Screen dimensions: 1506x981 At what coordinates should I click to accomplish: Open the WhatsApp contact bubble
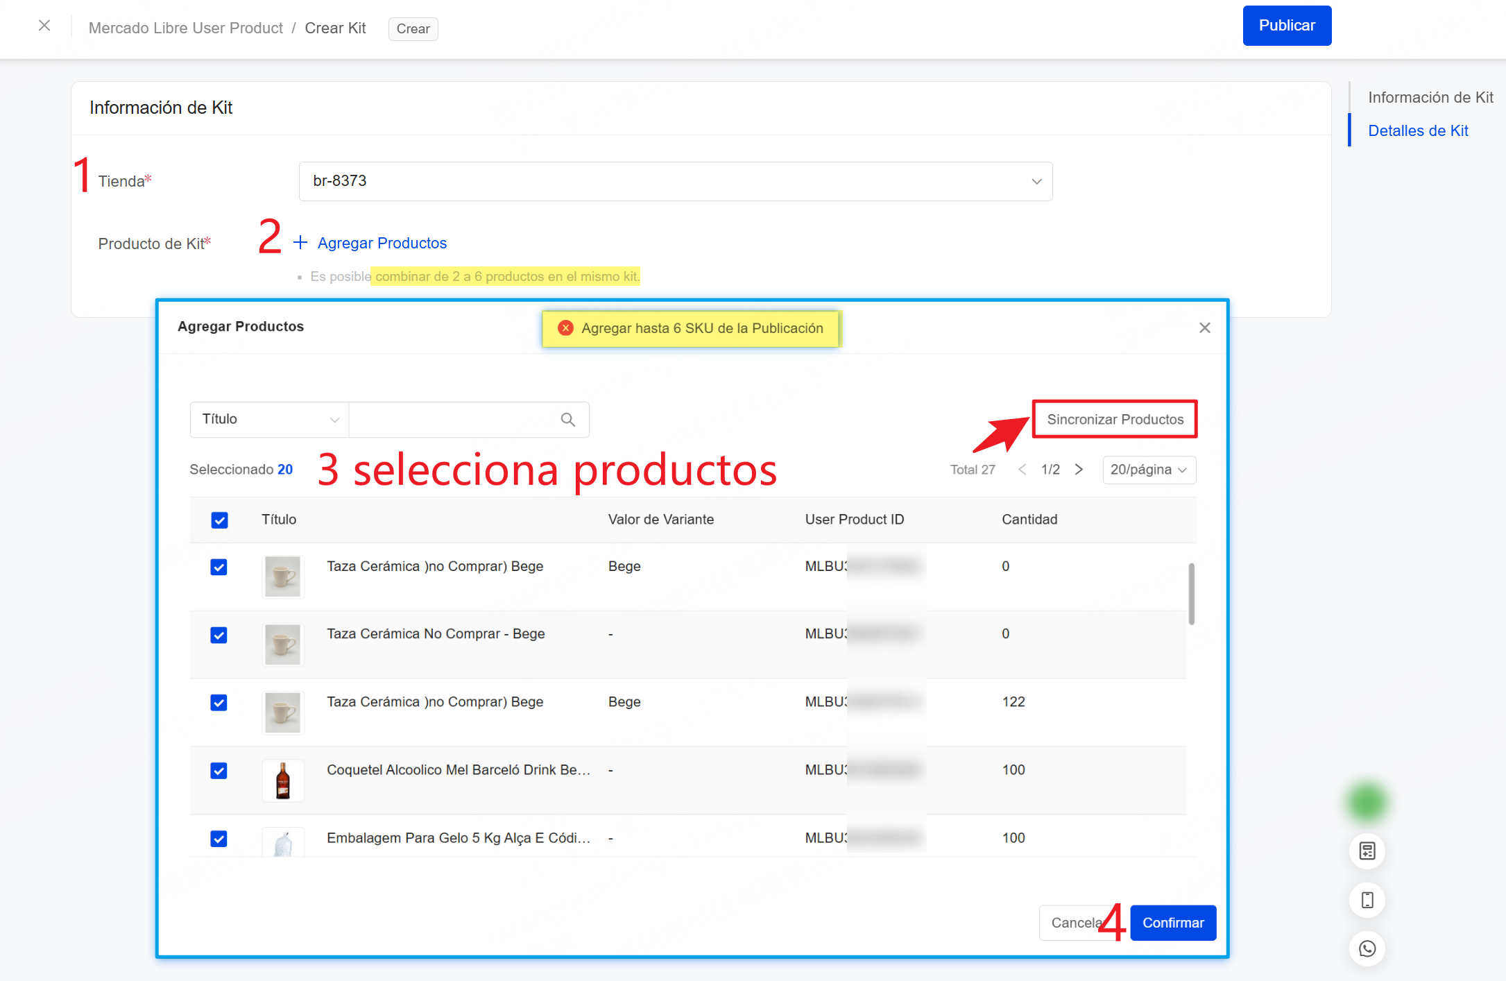coord(1366,949)
